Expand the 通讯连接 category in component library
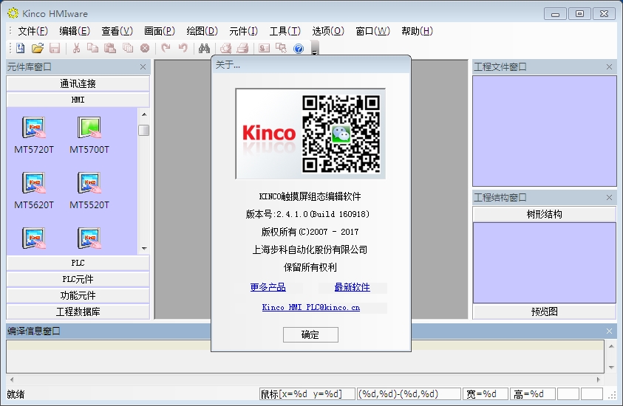 78,83
